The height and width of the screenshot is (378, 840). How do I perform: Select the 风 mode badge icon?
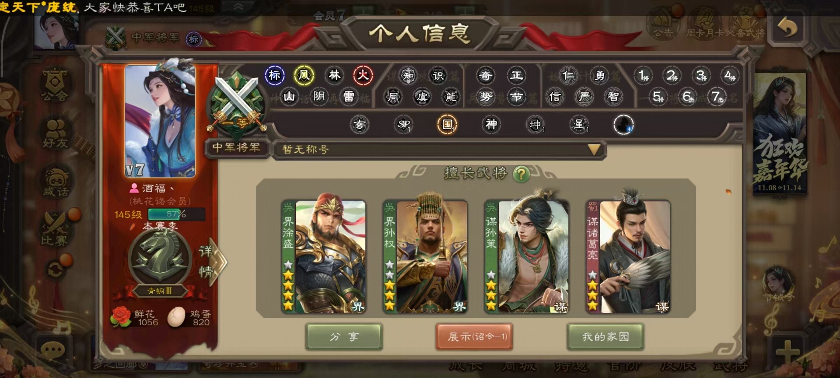(304, 76)
